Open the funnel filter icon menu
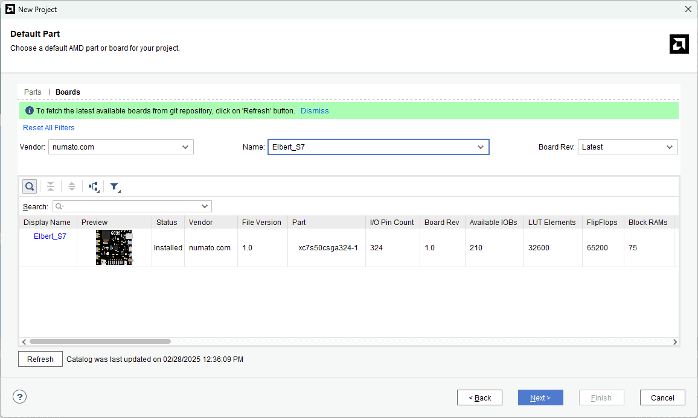Viewport: 698px width, 418px height. [115, 187]
